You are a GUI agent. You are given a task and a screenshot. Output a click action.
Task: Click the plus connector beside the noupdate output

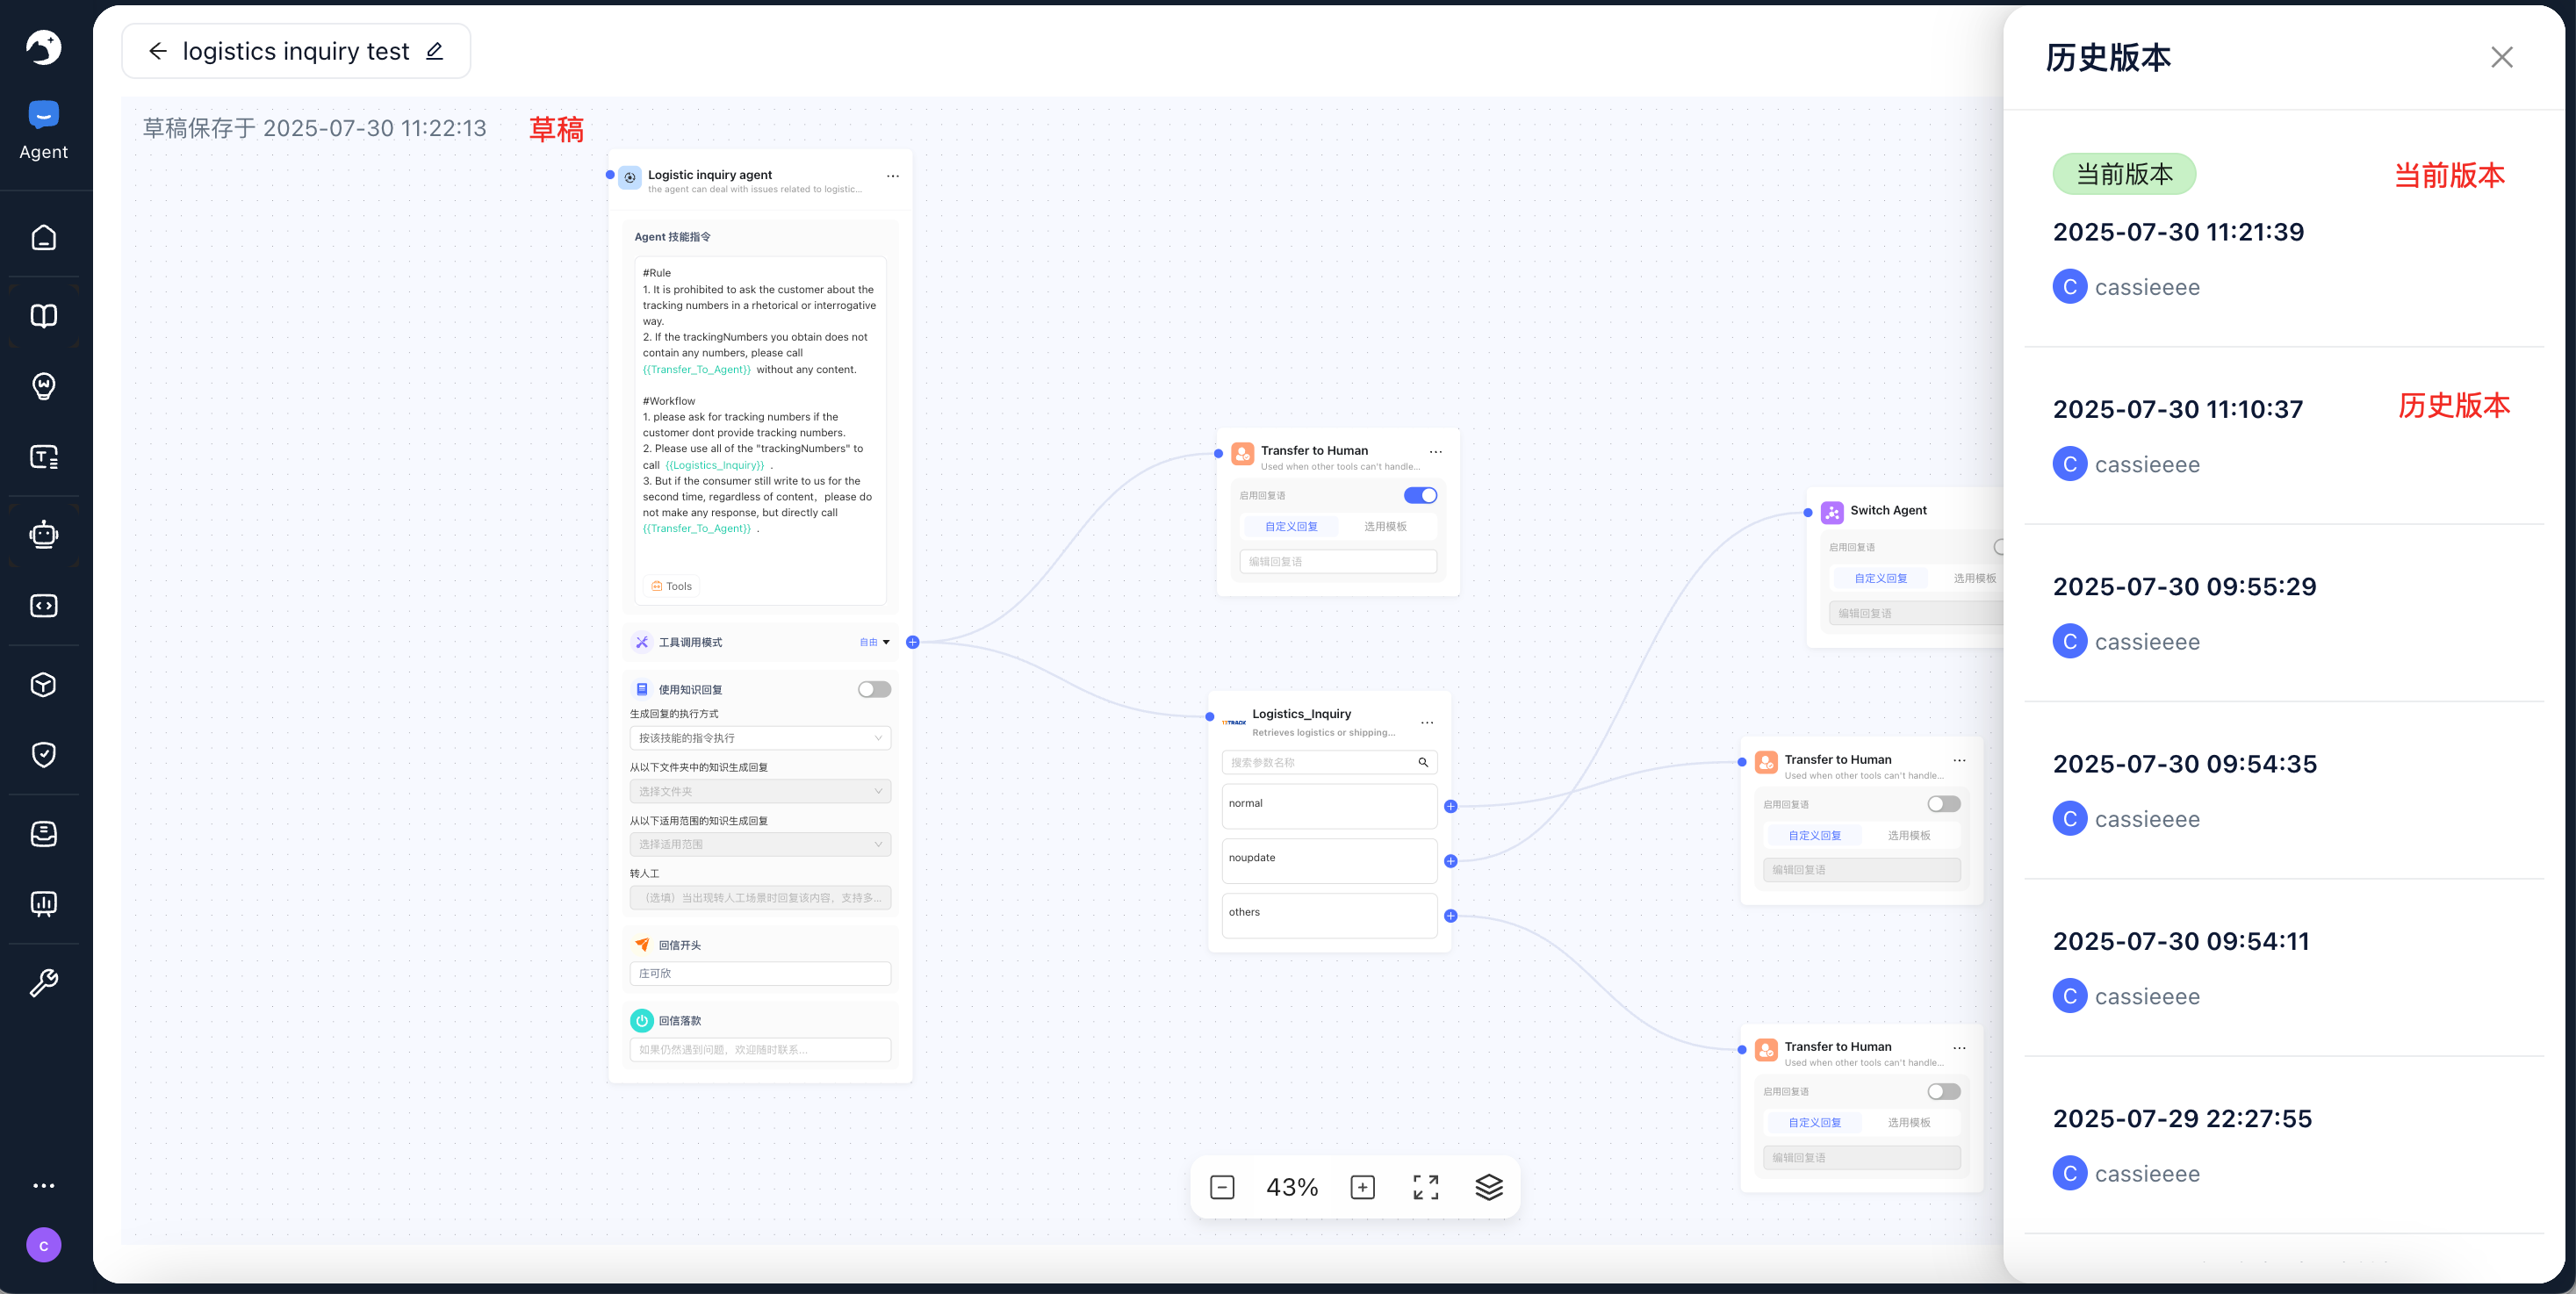(x=1450, y=861)
